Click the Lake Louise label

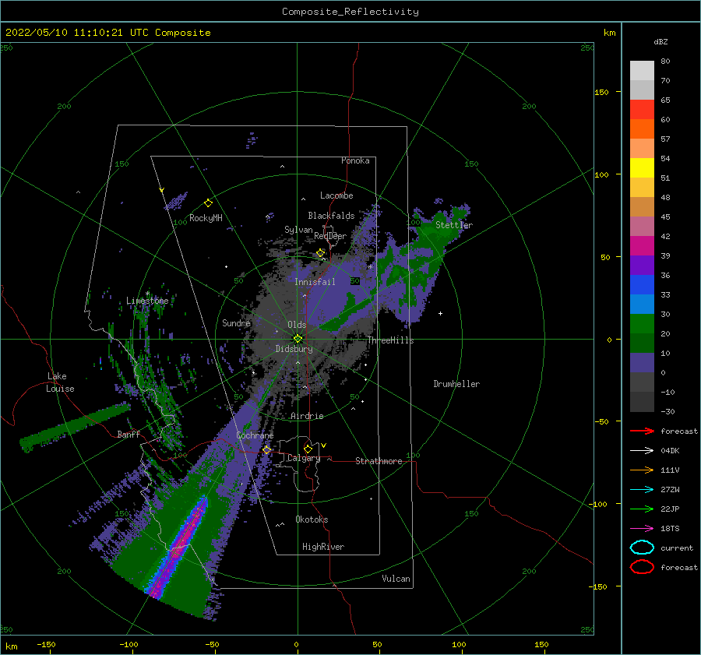coord(60,382)
